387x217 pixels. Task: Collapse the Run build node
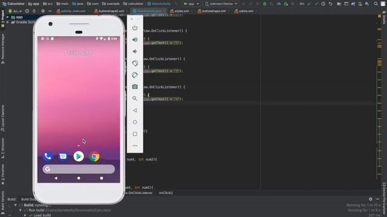[x=20, y=210]
